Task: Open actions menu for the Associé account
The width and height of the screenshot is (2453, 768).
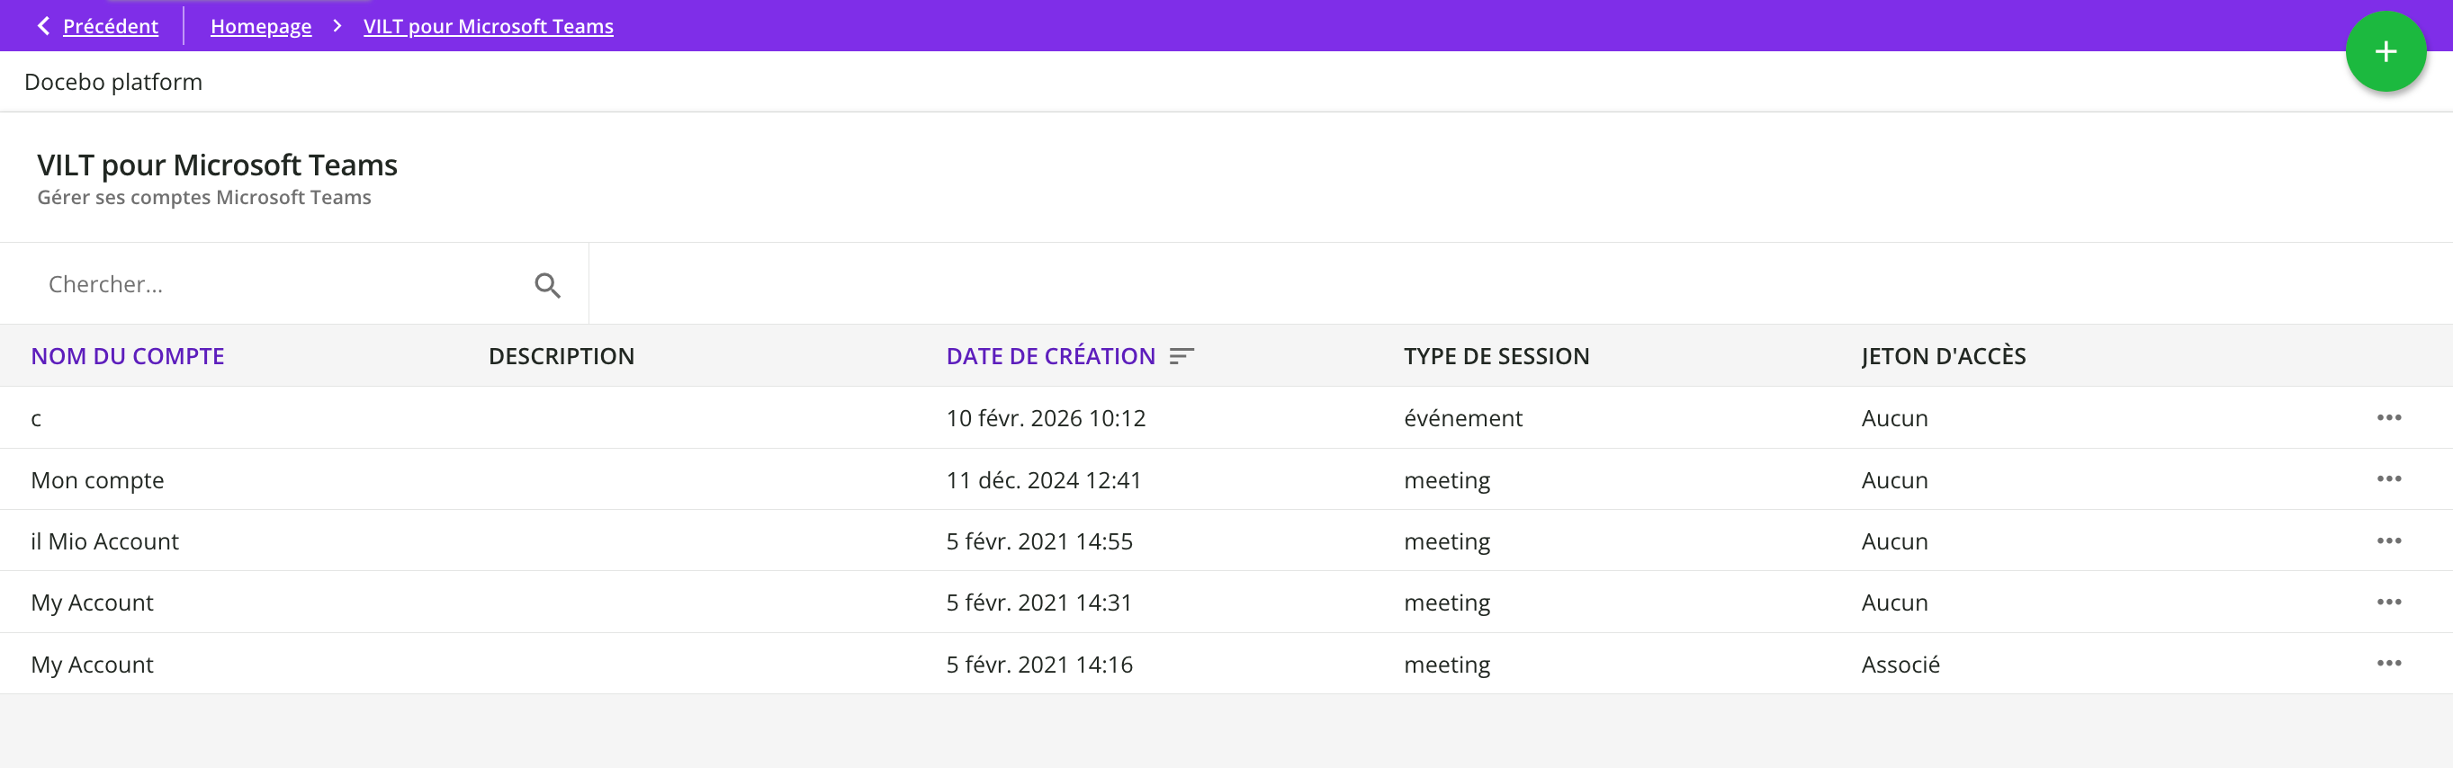Action: [2388, 664]
